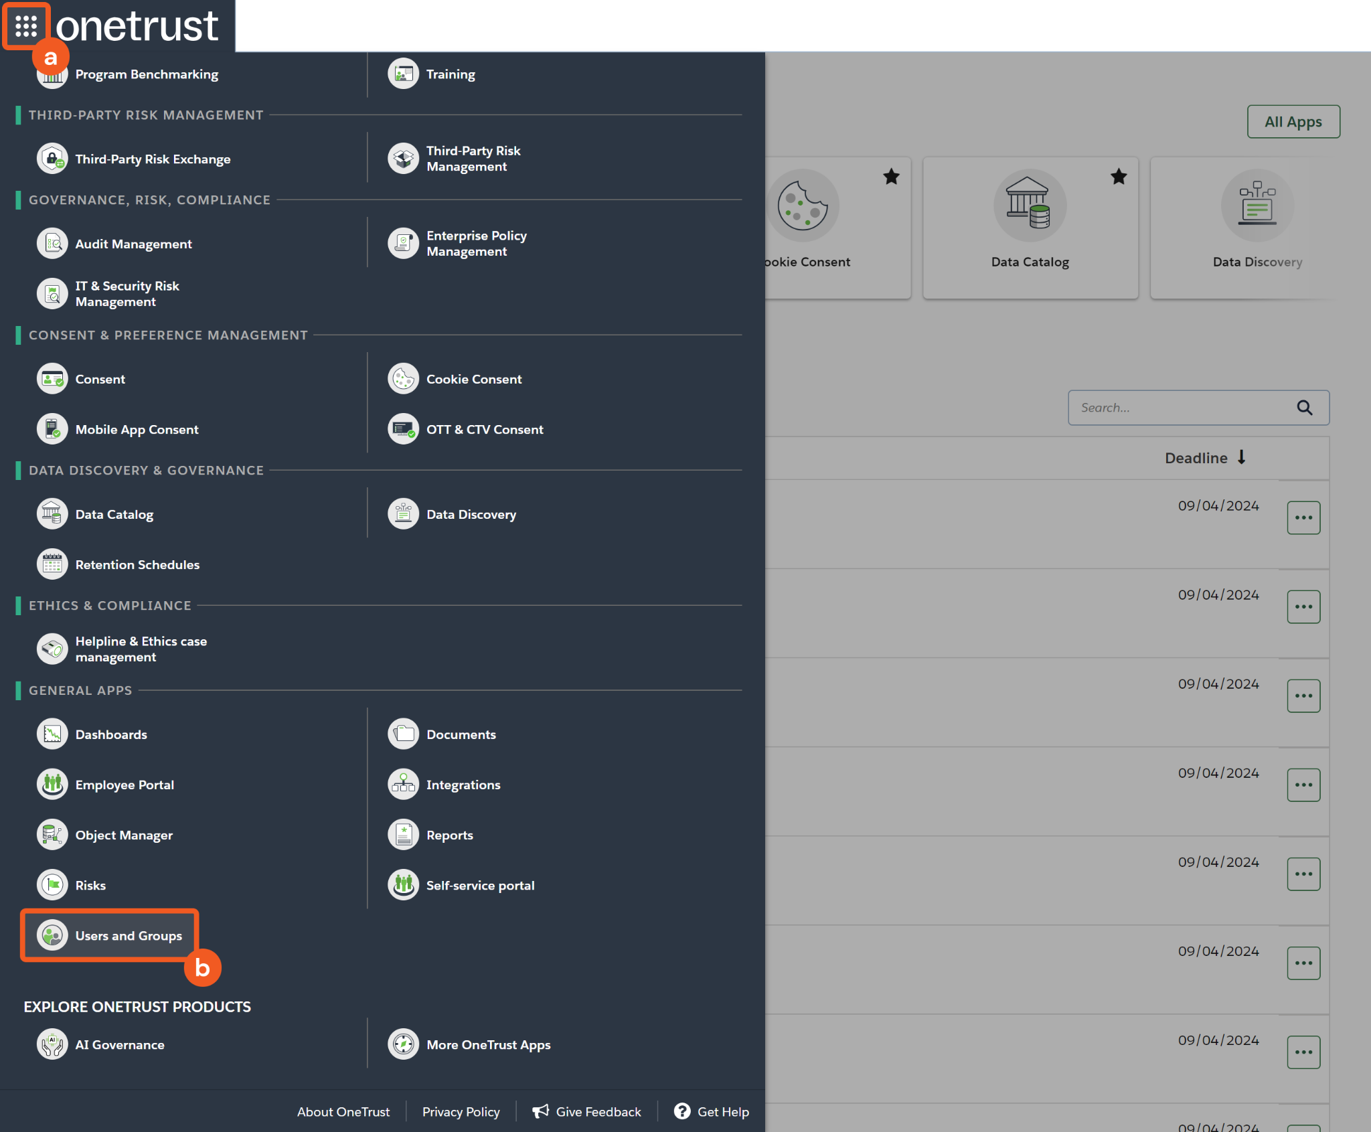The width and height of the screenshot is (1371, 1132).
Task: Open the first row's ellipsis menu
Action: tap(1303, 517)
